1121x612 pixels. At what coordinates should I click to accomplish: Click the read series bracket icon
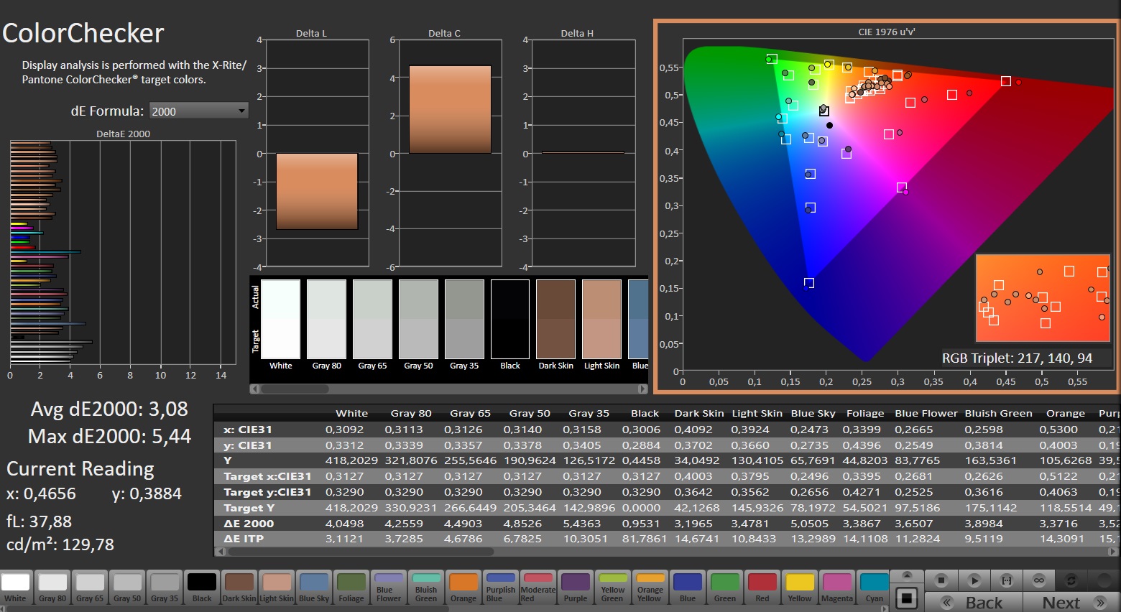click(1007, 580)
